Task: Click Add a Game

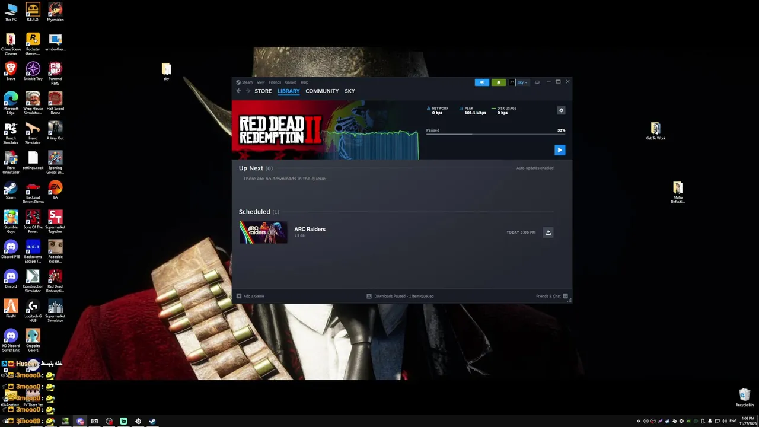Action: (250, 296)
